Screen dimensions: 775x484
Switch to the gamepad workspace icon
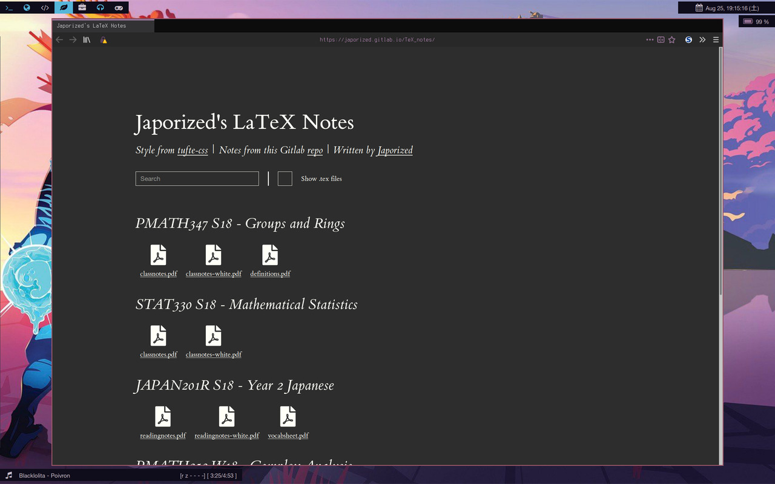tap(119, 8)
